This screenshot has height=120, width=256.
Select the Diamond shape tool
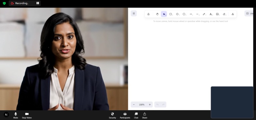click(x=177, y=14)
